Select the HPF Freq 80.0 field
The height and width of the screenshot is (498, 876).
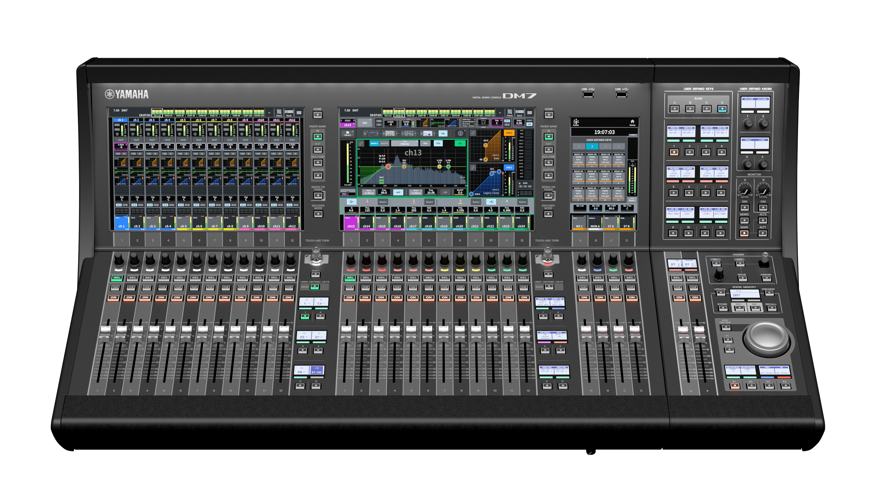tap(384, 193)
